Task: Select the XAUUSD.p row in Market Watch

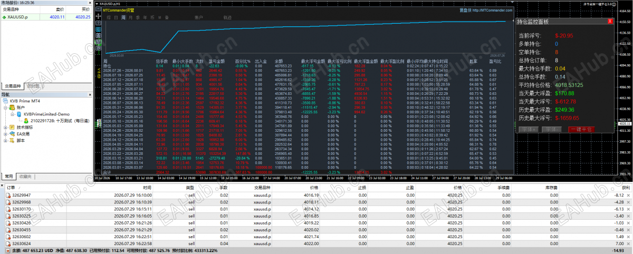Action: pyautogui.click(x=46, y=17)
